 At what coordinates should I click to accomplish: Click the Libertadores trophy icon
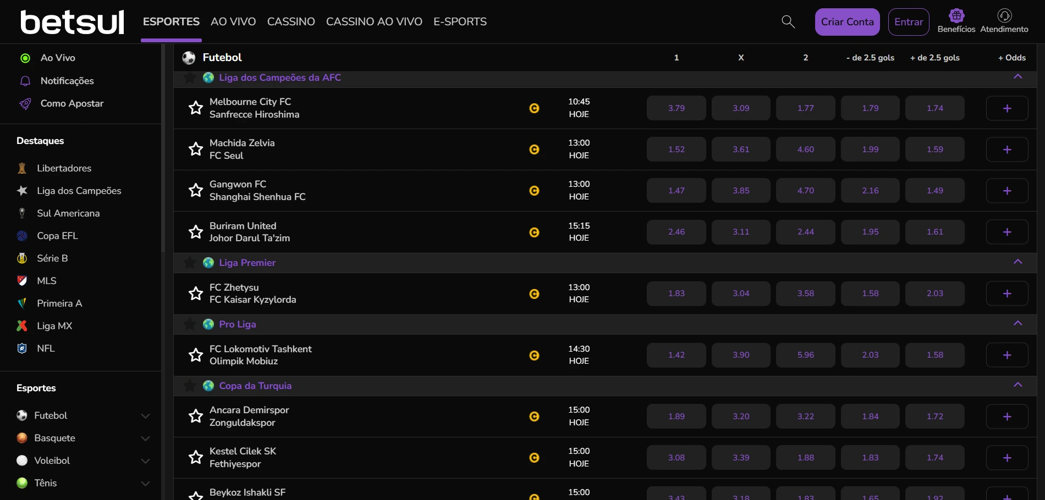(22, 168)
